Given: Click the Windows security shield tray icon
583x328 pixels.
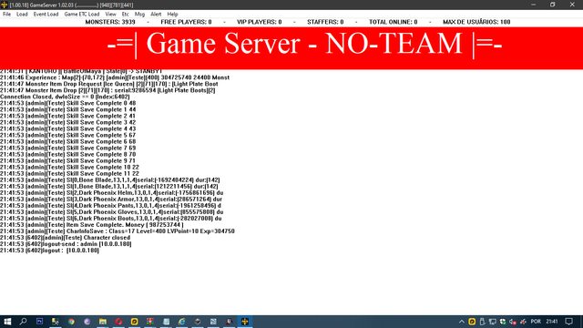Looking at the screenshot, I should [503, 322].
